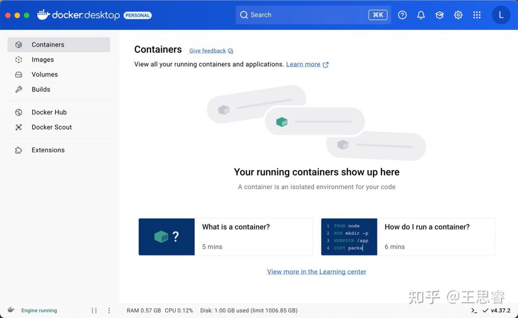Open notifications bell icon
518x318 pixels.
421,15
